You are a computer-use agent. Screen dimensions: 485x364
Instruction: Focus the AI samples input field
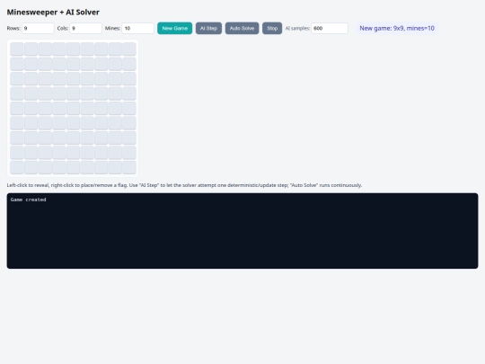pos(330,28)
